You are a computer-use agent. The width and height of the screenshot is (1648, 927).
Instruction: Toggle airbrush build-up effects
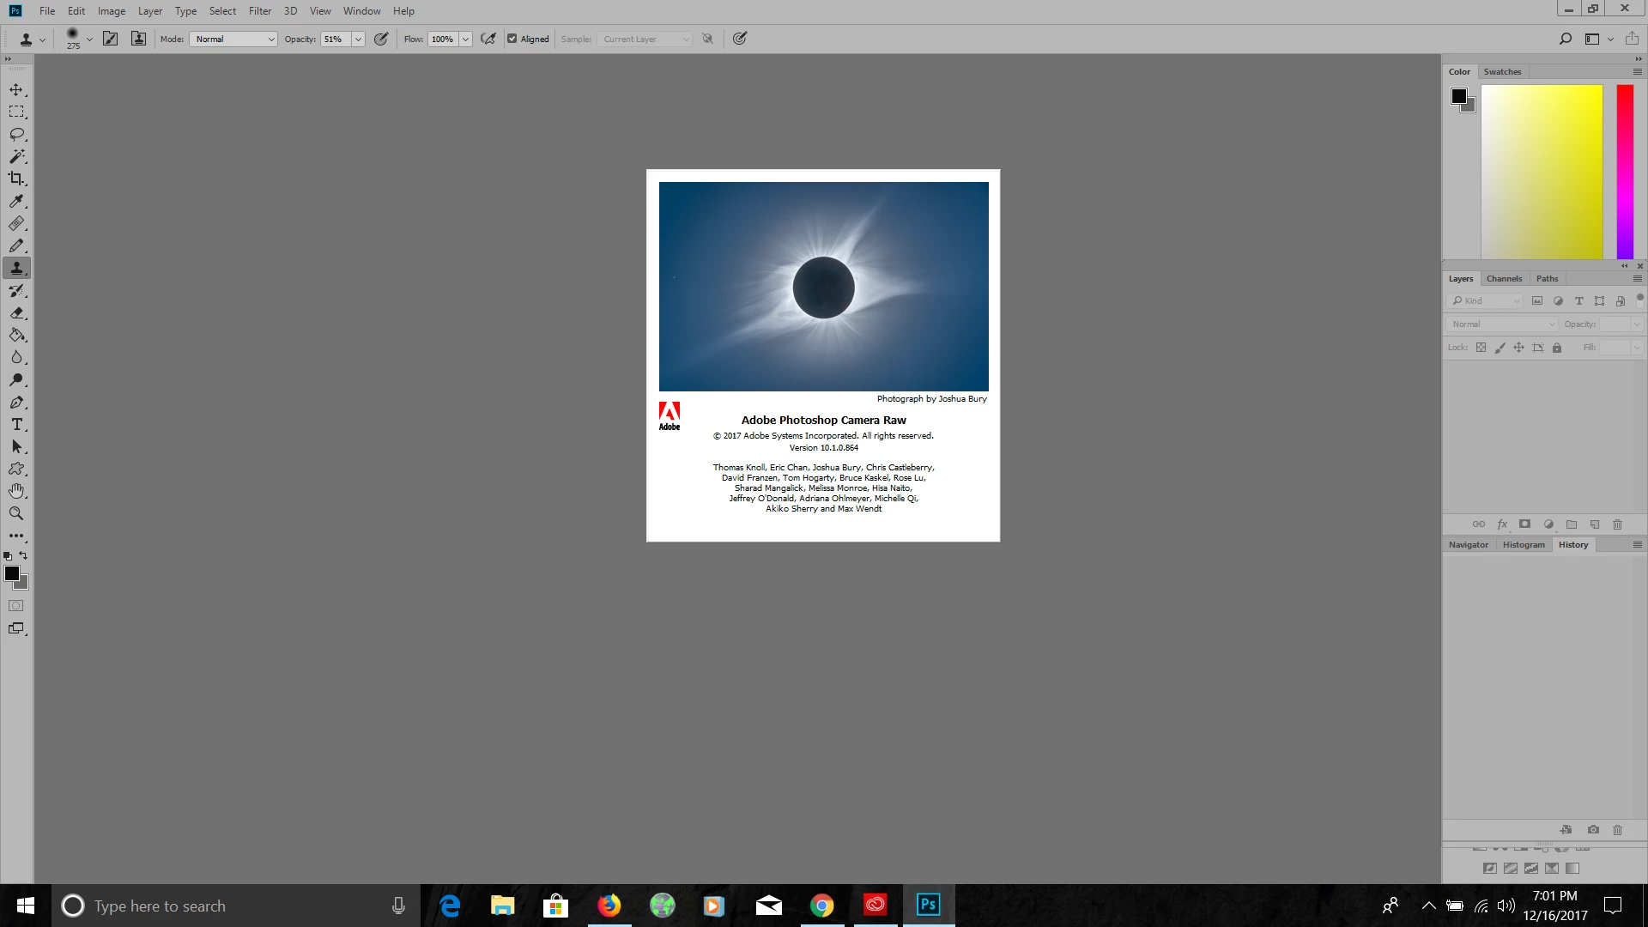pos(488,39)
